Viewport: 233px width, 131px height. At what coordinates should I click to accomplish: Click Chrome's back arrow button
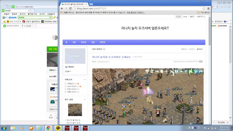[x=61, y=8]
